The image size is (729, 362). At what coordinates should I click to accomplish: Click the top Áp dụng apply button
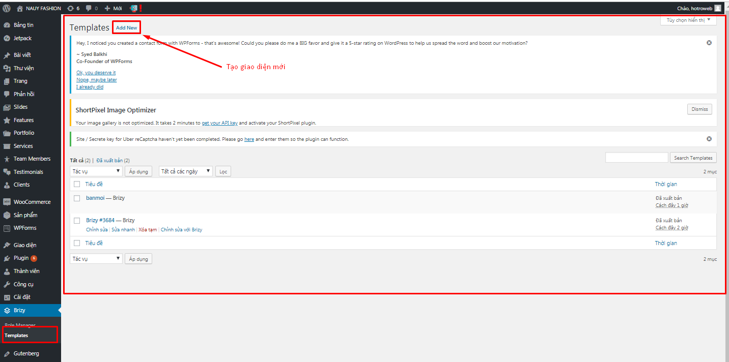pyautogui.click(x=138, y=171)
